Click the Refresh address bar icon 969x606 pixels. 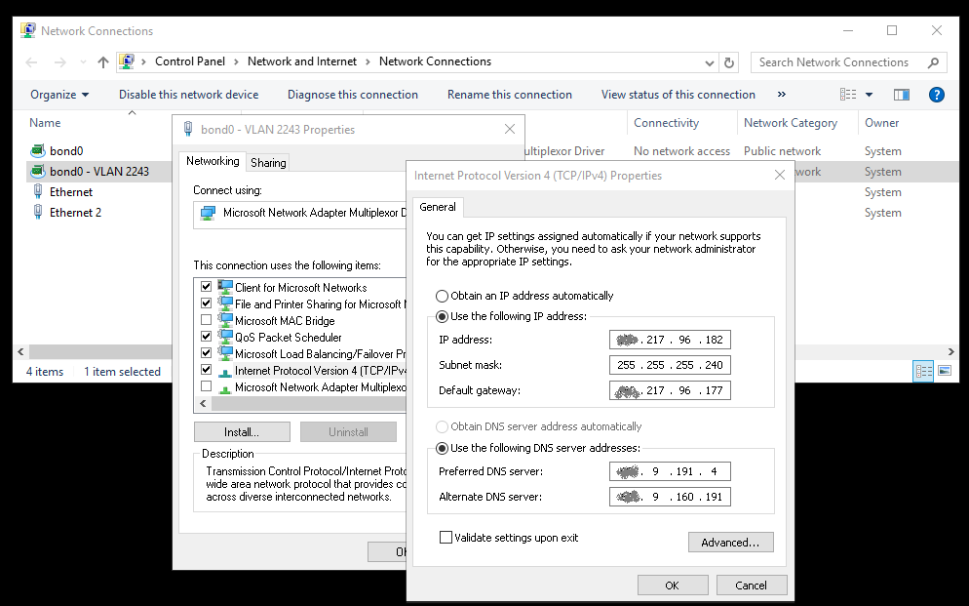click(729, 62)
